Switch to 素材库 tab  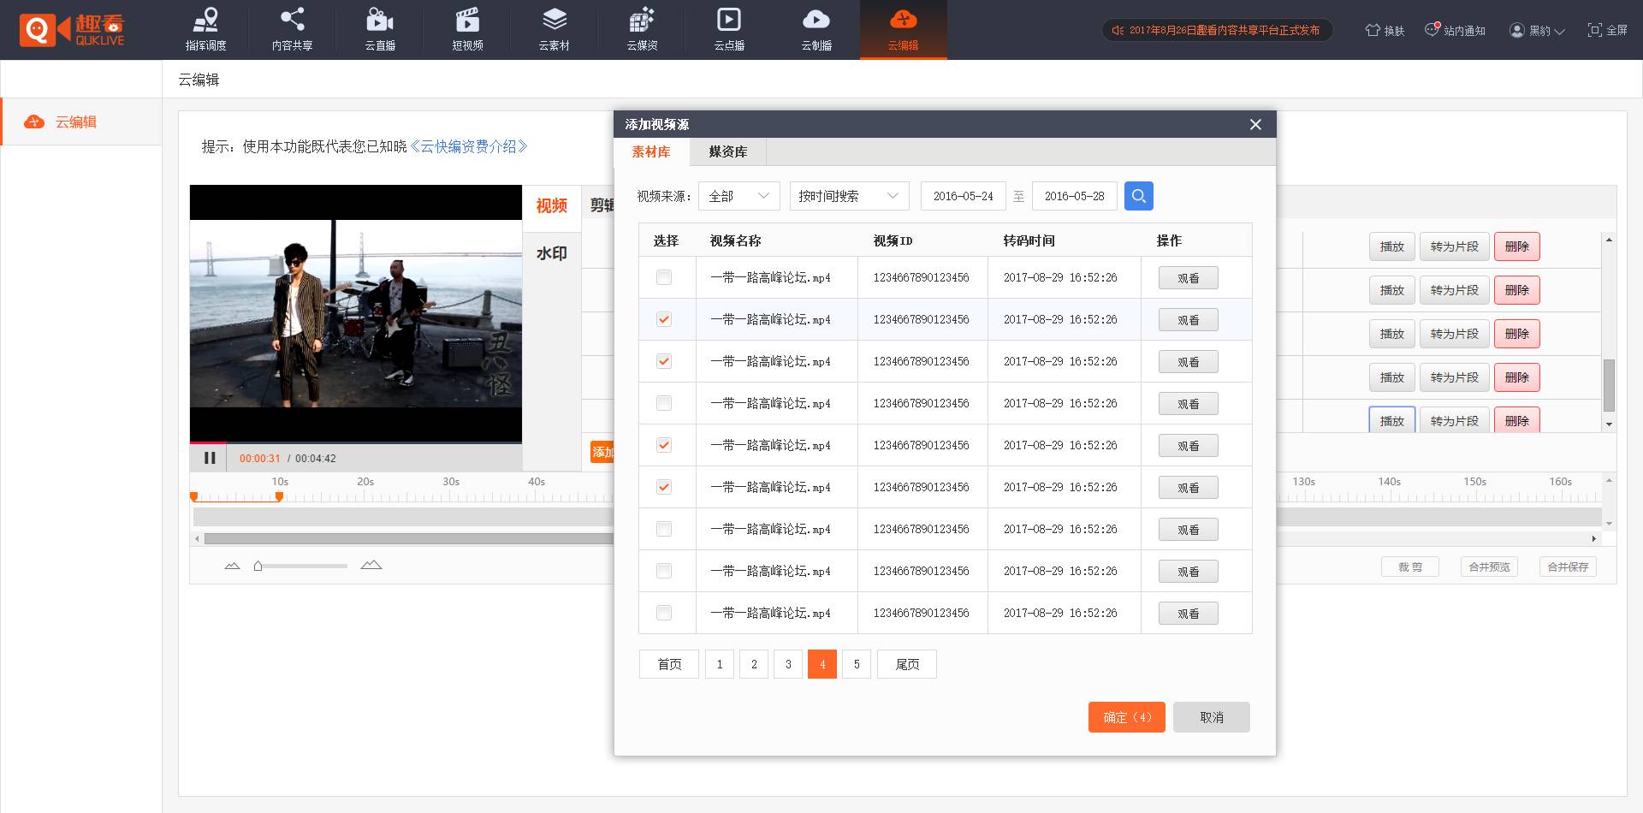click(x=651, y=151)
